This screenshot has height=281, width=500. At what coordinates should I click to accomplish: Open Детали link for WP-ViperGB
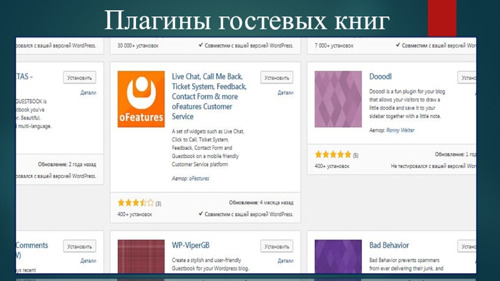coord(285,260)
